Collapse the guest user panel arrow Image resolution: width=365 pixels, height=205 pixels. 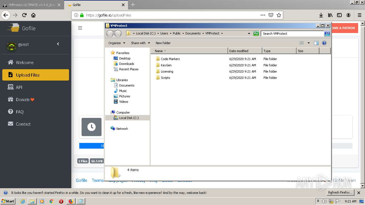pos(58,44)
